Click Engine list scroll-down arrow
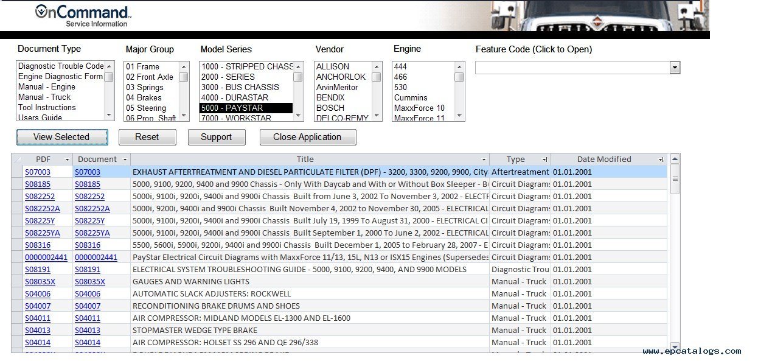 click(x=459, y=116)
